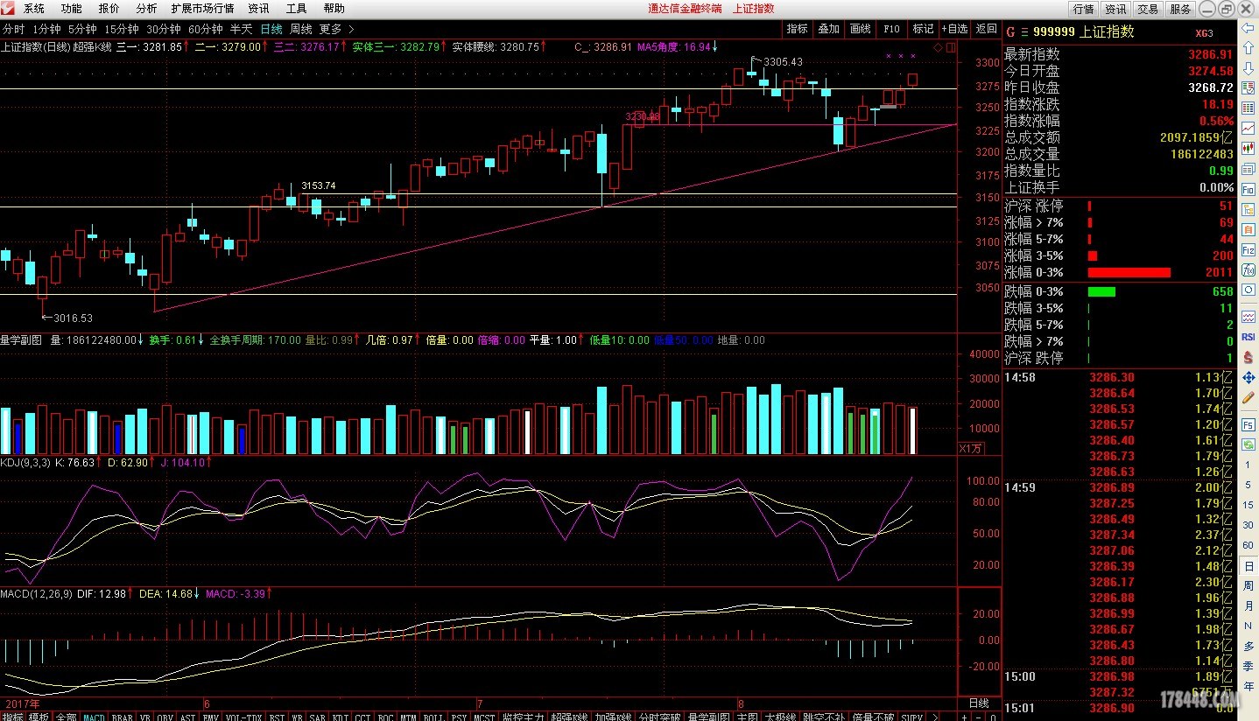Switch to the 太极线 indicator tab
This screenshot has height=721, width=1259.
780,717
